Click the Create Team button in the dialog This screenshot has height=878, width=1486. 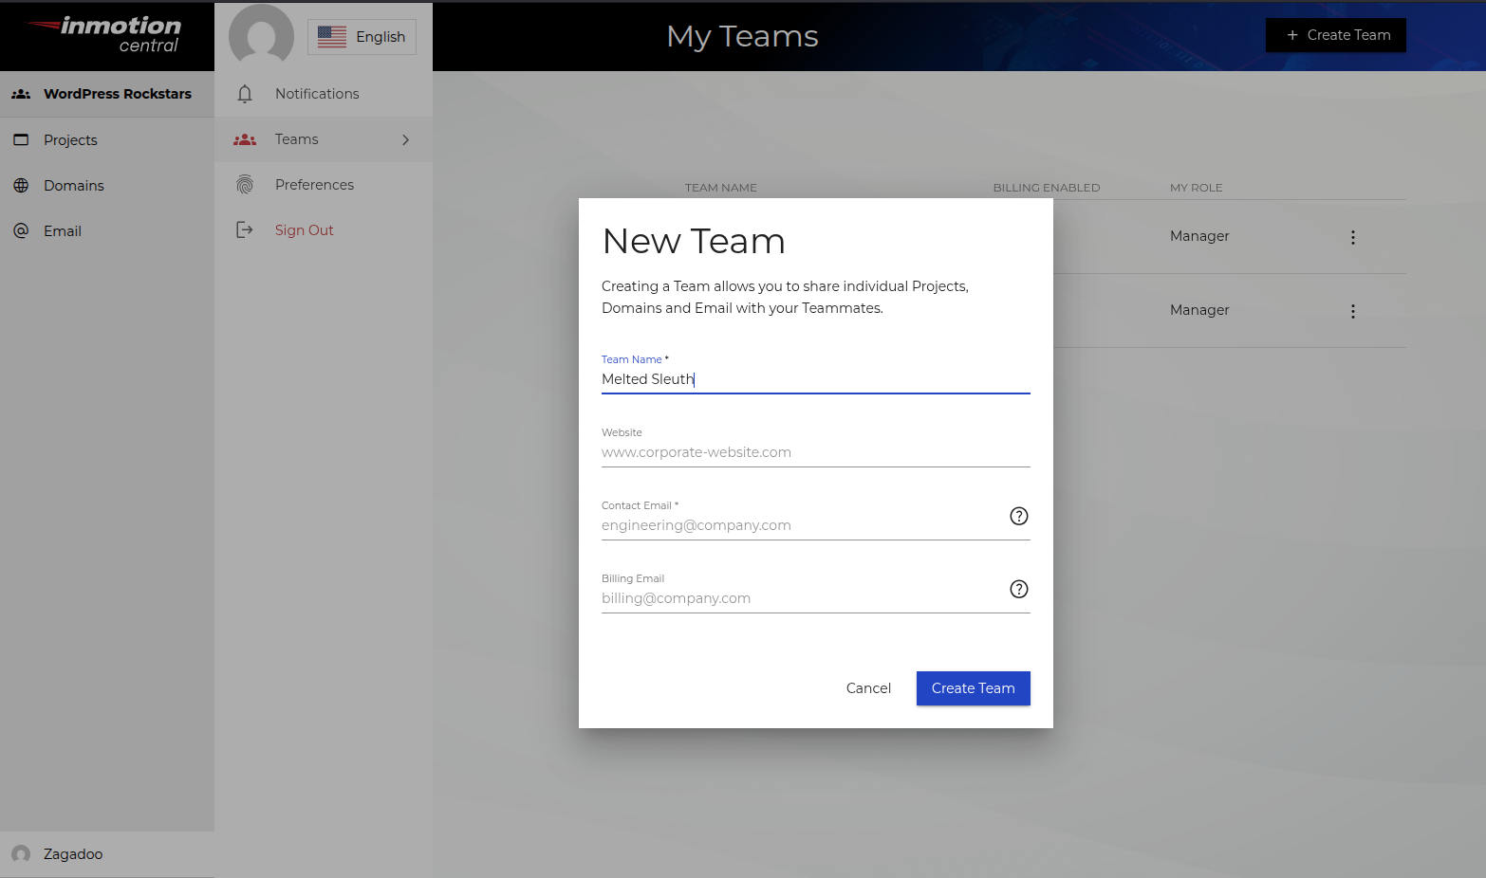973,687
